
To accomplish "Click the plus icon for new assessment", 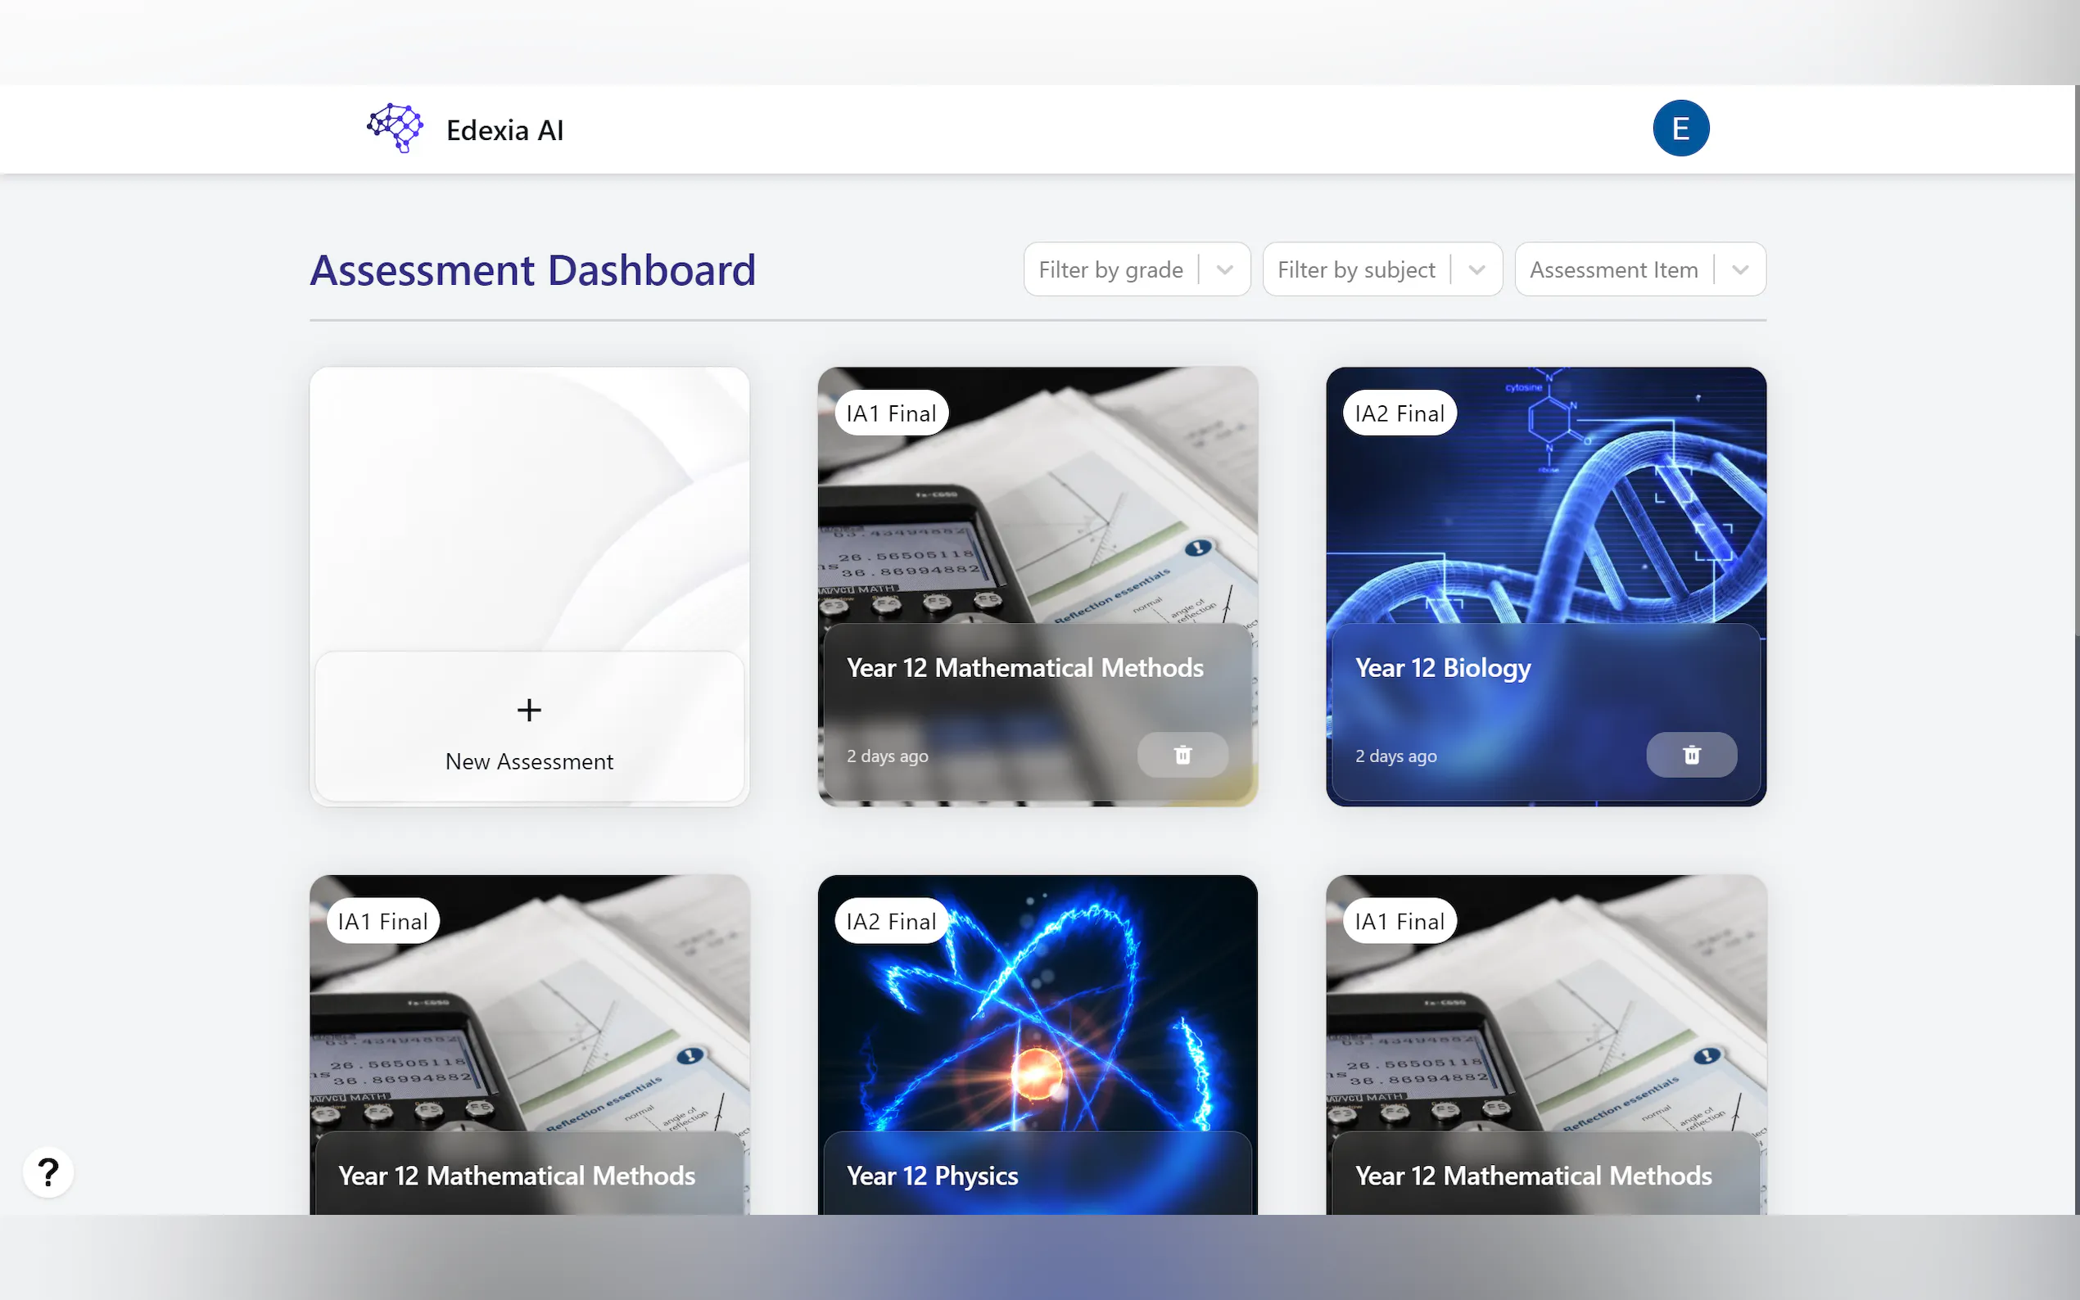I will pyautogui.click(x=529, y=711).
